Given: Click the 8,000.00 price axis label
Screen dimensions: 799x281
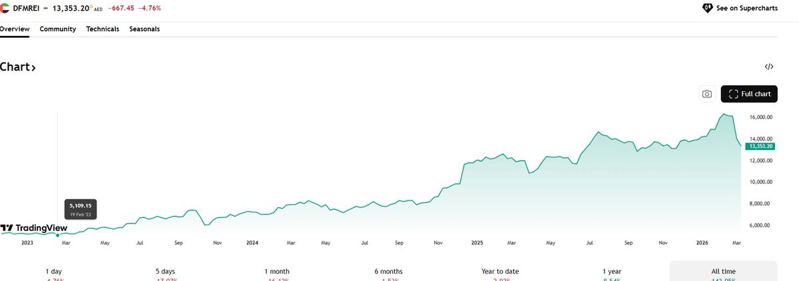Looking at the screenshot, I should point(760,204).
